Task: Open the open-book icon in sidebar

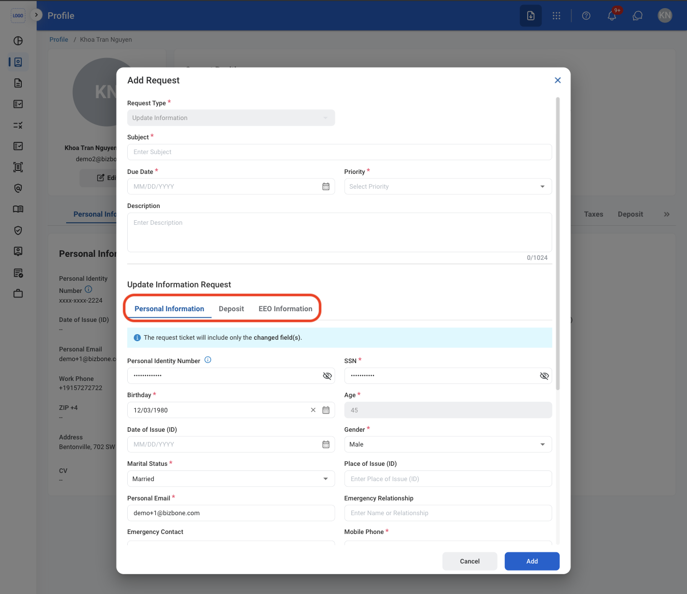Action: (18, 209)
